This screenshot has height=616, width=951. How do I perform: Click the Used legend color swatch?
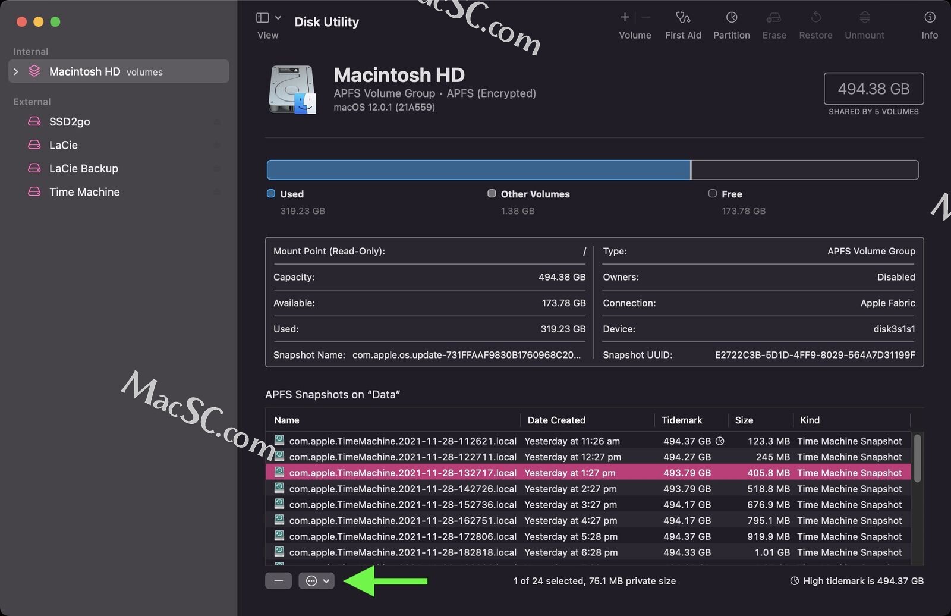pyautogui.click(x=271, y=193)
